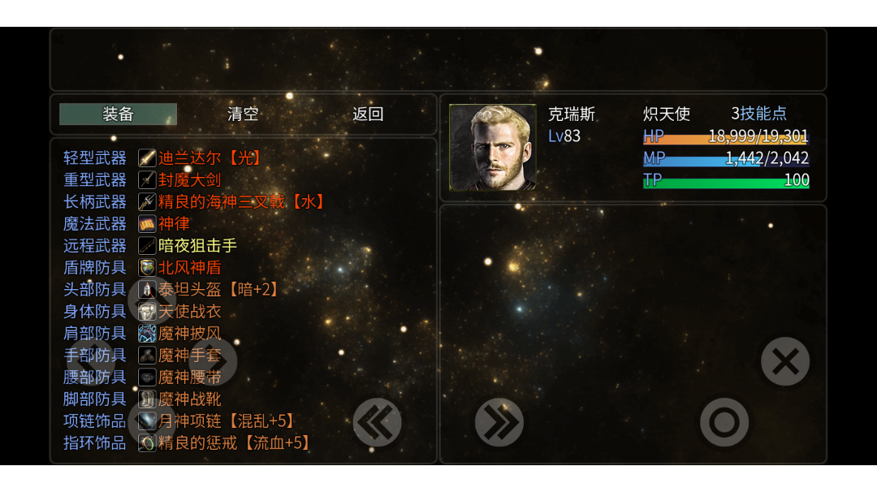Viewport: 877px width, 492px height.
Task: Click the 封魔大剑 heavy weapon icon
Action: (146, 179)
